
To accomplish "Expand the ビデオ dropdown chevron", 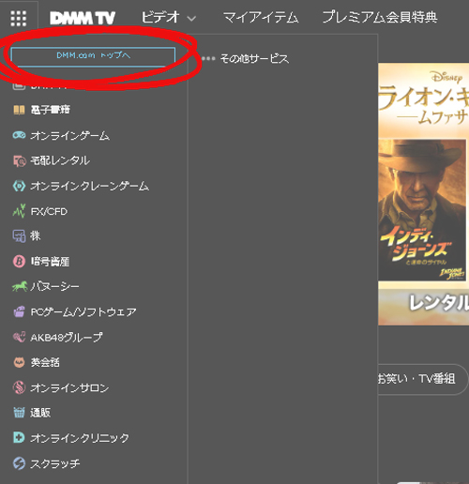I will coord(191,19).
